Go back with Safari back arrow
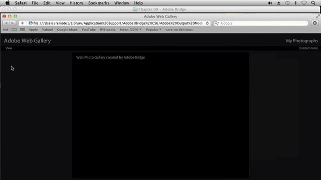321x180 pixels. coord(7,23)
